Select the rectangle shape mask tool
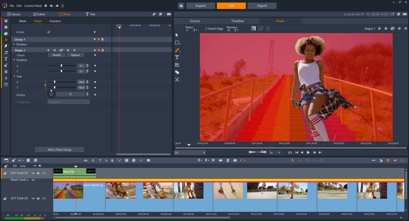This screenshot has height=221, width=409. click(177, 42)
